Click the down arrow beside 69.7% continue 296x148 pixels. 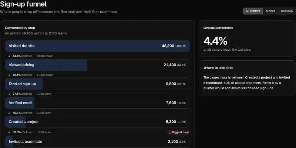[9, 113]
